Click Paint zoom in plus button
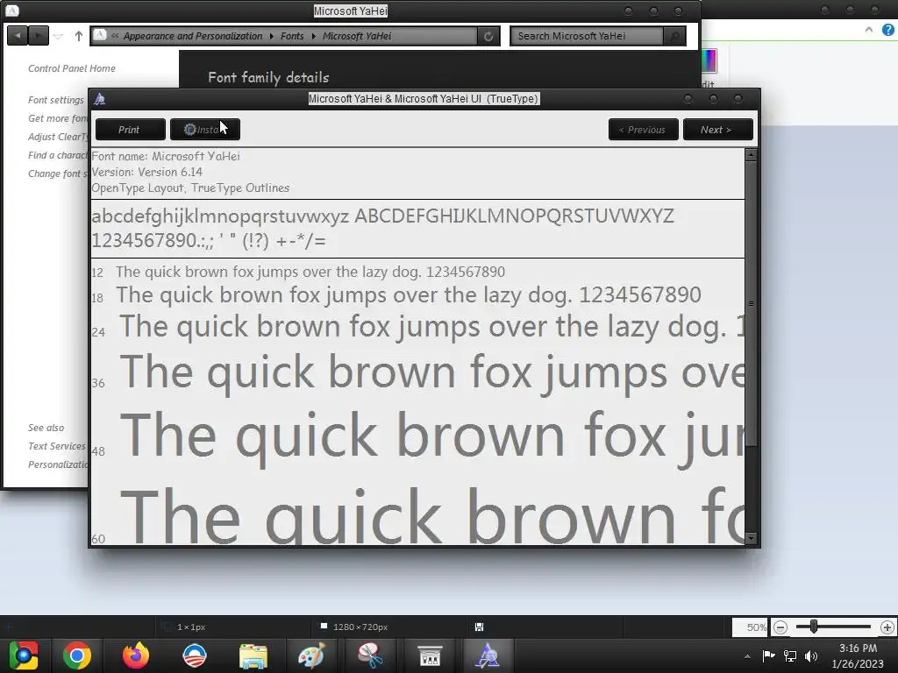Image resolution: width=898 pixels, height=673 pixels. [887, 627]
